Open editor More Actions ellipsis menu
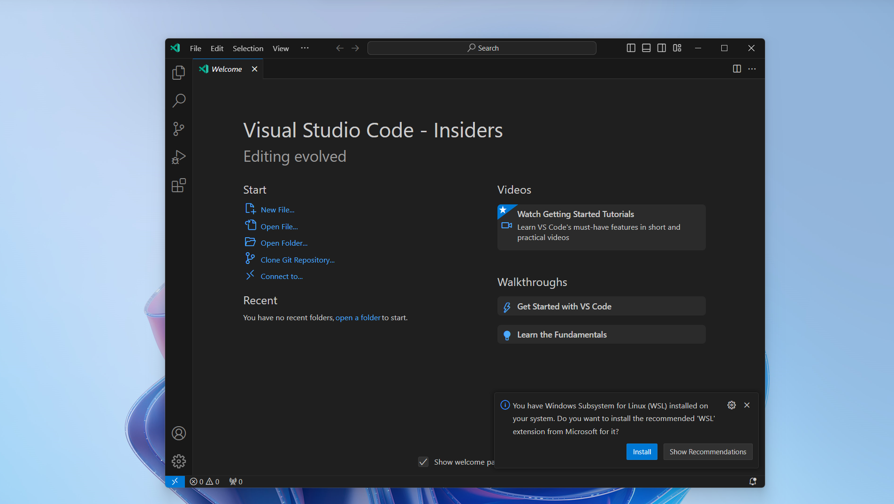894x504 pixels. coord(752,69)
